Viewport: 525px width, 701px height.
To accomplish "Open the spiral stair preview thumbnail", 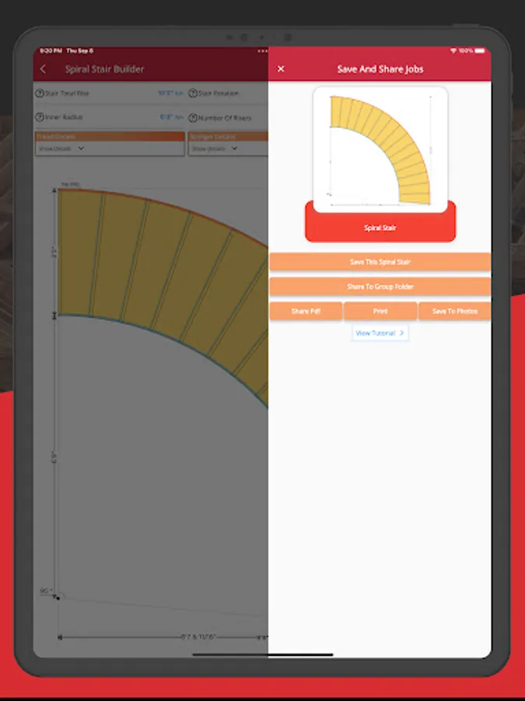I will pos(380,150).
